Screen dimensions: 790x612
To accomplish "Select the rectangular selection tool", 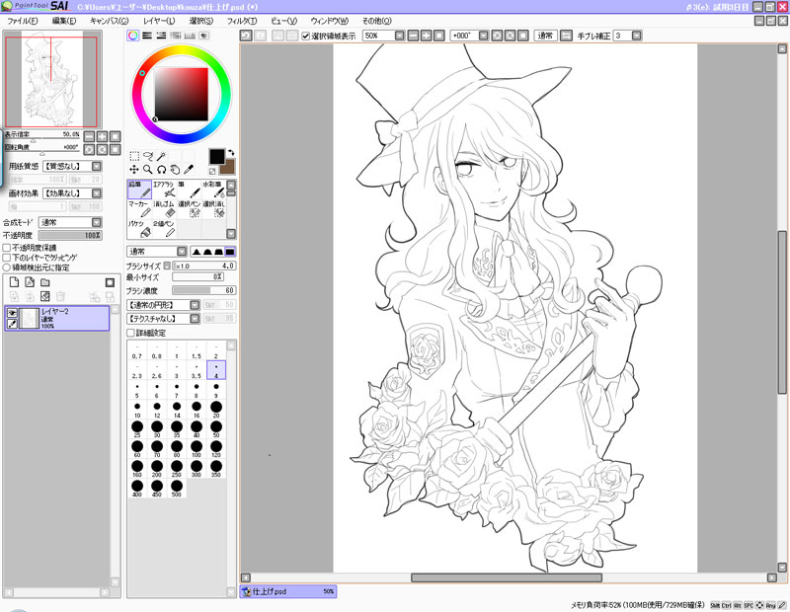I will click(134, 156).
